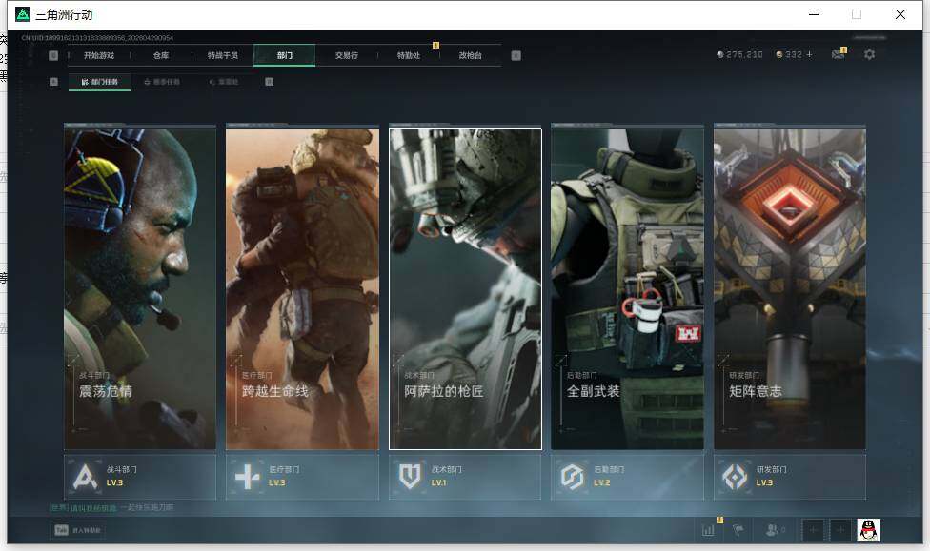Open the mail inbox icon
Screen dimensions: 930x551
839,54
